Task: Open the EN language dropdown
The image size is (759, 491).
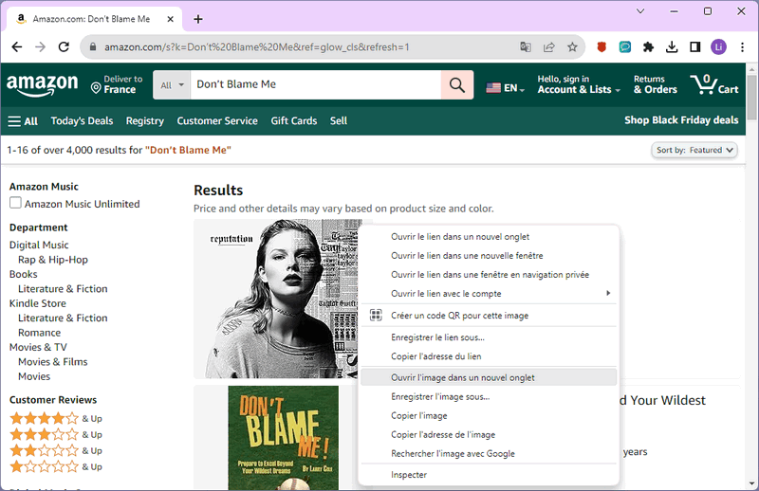Action: (x=506, y=88)
